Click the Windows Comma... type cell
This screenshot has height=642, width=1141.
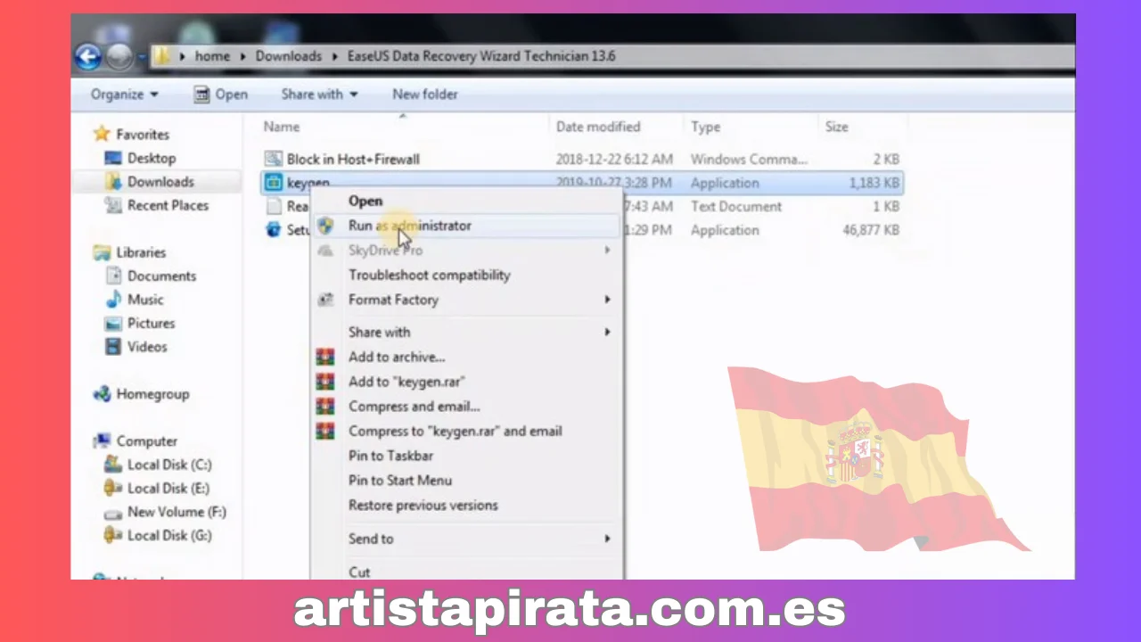pyautogui.click(x=749, y=160)
